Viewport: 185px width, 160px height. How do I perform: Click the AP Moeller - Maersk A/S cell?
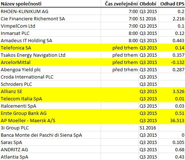point(51,120)
